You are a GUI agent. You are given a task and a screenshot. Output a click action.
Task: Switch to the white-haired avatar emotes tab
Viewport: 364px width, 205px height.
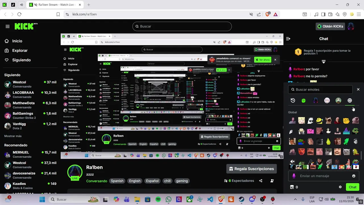point(327,101)
